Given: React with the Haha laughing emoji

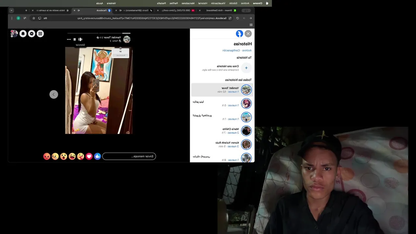Looking at the screenshot, I should [x=72, y=156].
